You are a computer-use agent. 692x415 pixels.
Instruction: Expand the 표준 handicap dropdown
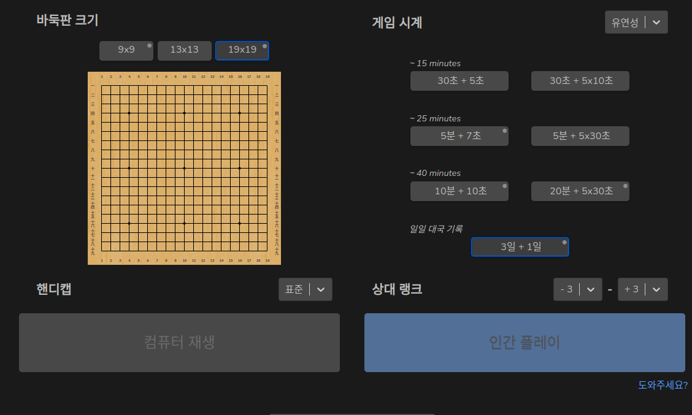click(305, 289)
